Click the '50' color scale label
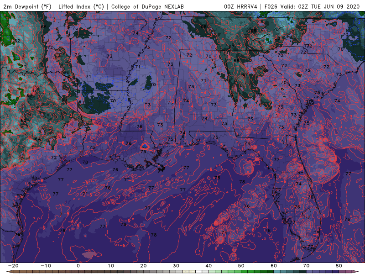 click(241, 266)
